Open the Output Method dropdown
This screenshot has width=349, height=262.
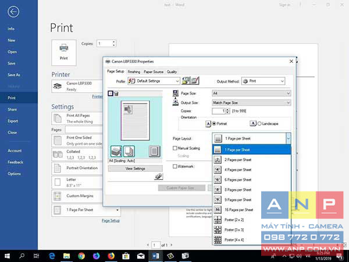pyautogui.click(x=263, y=81)
